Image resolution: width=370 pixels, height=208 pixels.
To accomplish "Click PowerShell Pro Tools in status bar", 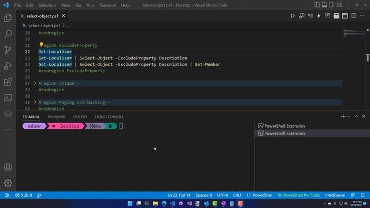I will (299, 195).
